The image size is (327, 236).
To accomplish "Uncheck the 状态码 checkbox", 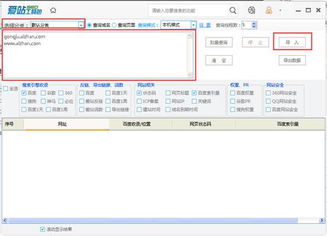I will coord(140,93).
